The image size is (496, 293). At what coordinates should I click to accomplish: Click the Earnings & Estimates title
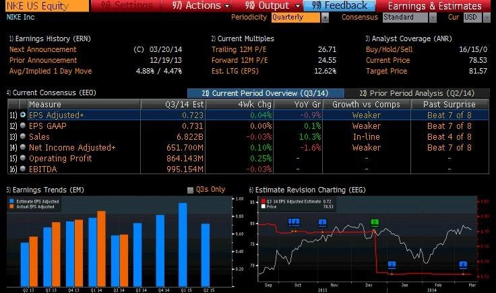[x=435, y=5]
